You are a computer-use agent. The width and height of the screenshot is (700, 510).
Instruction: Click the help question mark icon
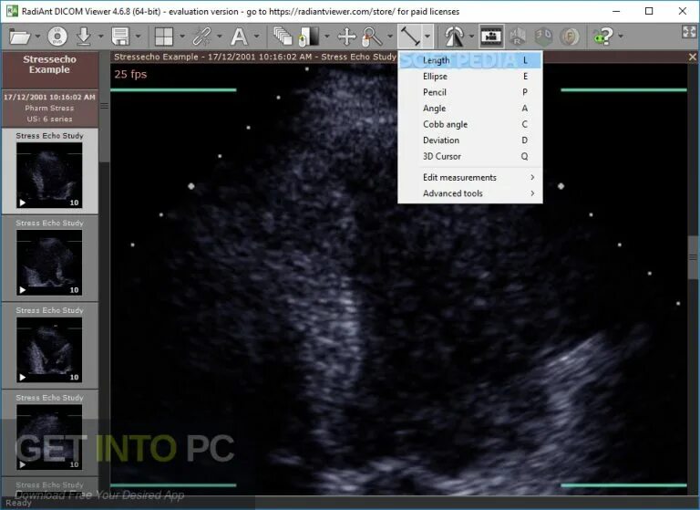click(x=603, y=36)
